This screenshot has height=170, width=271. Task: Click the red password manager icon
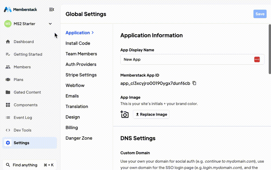[x=257, y=59]
